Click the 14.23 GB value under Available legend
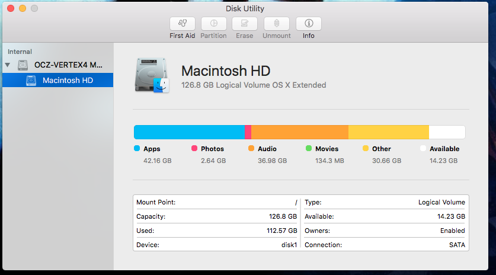The height and width of the screenshot is (275, 496). click(443, 161)
